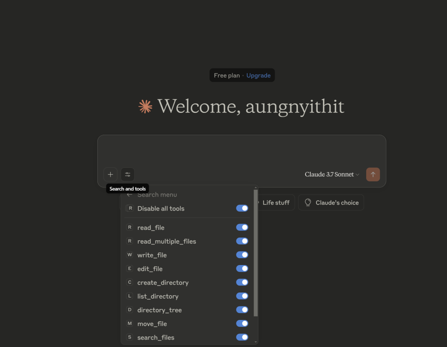Click the read_multiple_files label

(x=167, y=242)
